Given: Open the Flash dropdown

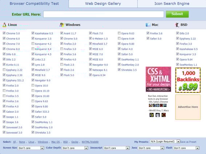Looking at the screenshot, I should point(186,148).
